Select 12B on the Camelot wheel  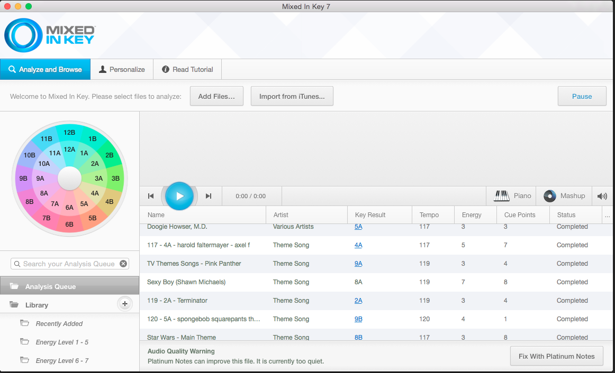(x=69, y=132)
